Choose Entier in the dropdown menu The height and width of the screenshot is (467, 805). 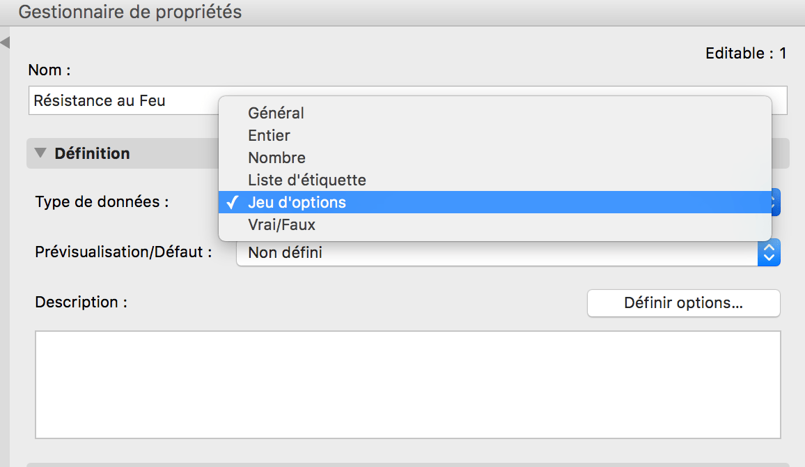(269, 135)
